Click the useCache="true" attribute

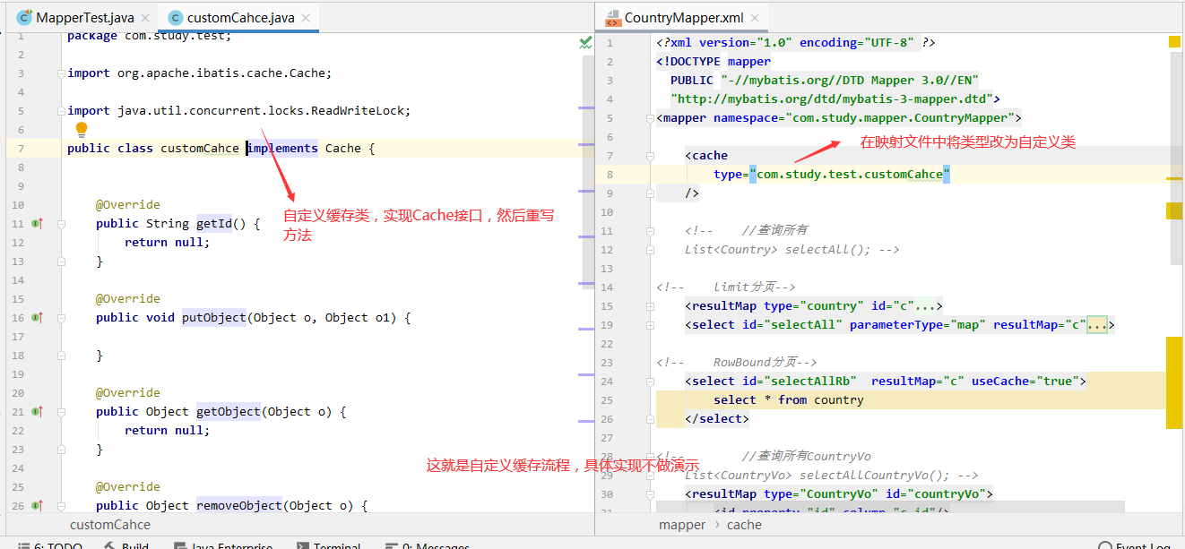click(x=1025, y=382)
